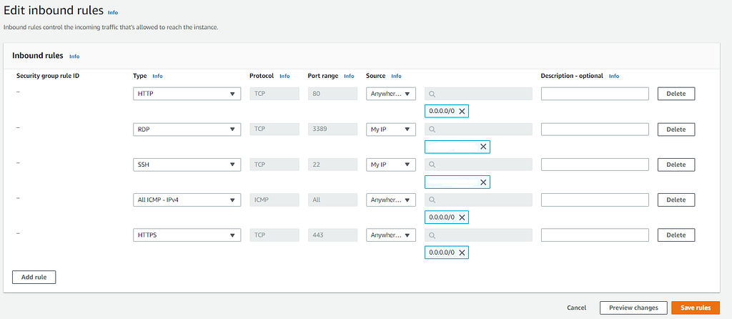Open the My IP source dropdown for SSH
The image size is (732, 319).
tap(391, 165)
